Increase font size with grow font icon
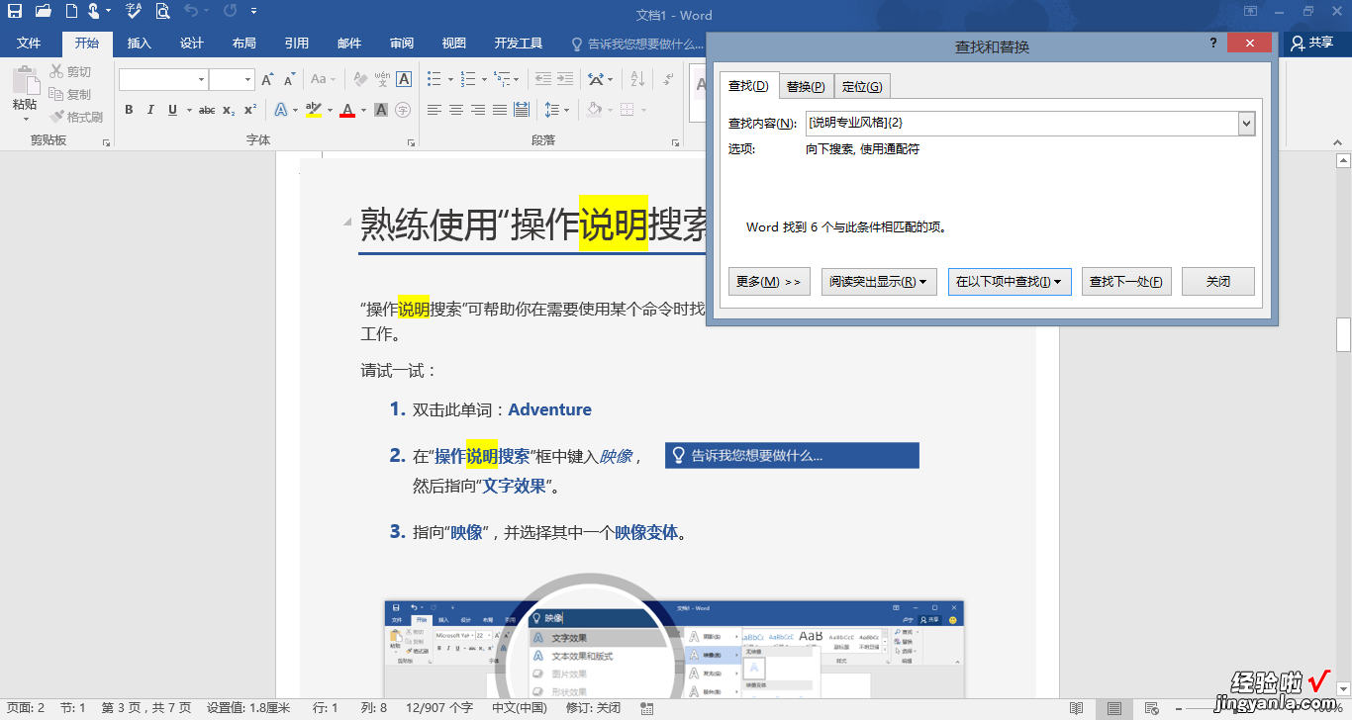Image resolution: width=1352 pixels, height=720 pixels. click(267, 79)
